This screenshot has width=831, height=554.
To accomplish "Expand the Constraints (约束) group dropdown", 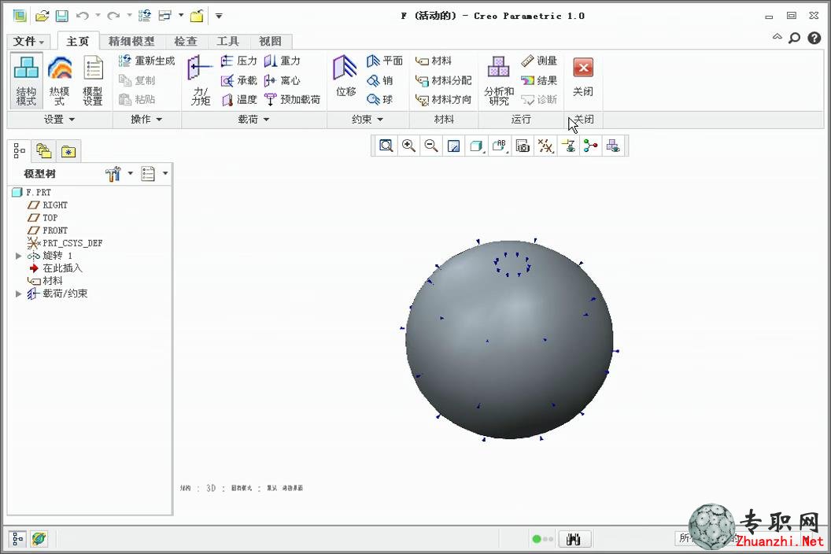I will click(367, 120).
